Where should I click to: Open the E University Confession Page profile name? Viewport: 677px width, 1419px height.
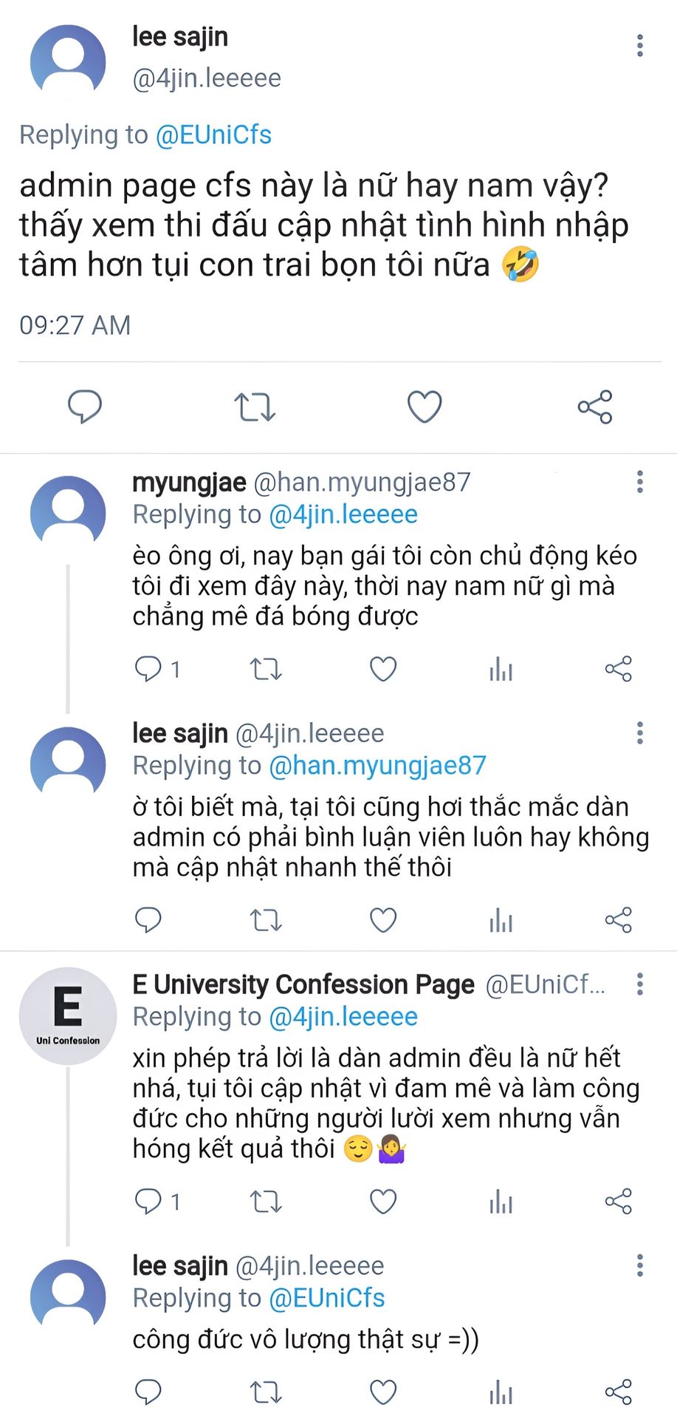[x=303, y=984]
